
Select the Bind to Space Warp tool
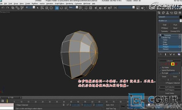(x=22, y=8)
